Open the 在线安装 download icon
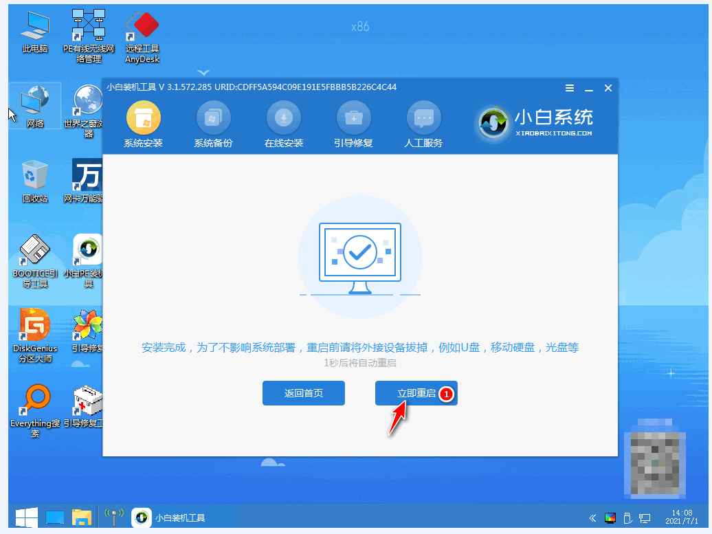Viewport: 712px width, 534px height. [284, 118]
